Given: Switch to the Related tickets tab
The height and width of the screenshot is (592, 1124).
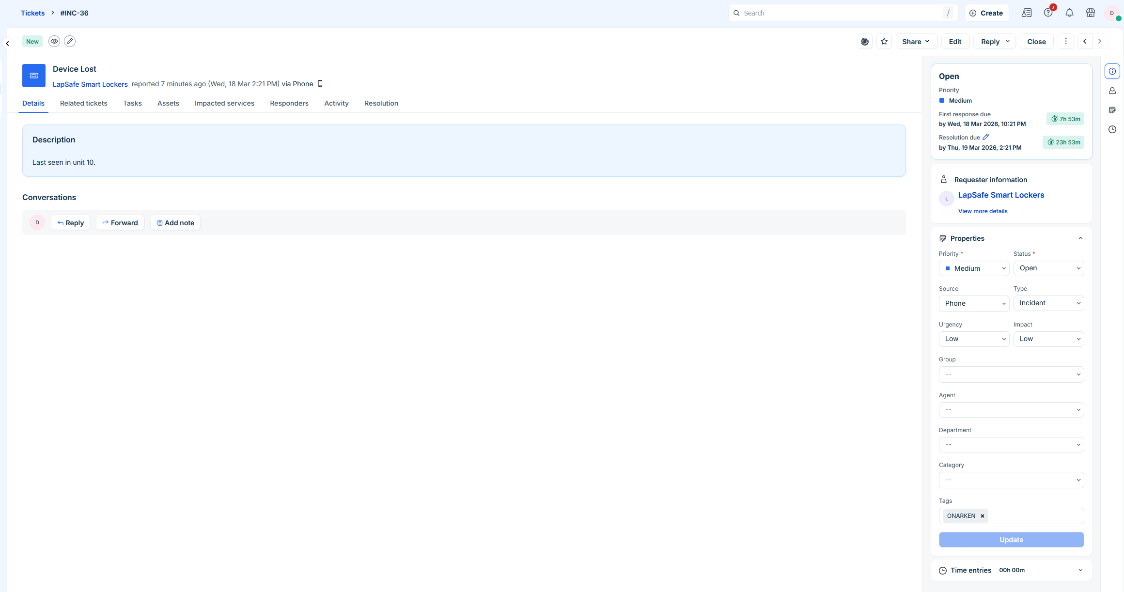Looking at the screenshot, I should coord(84,103).
